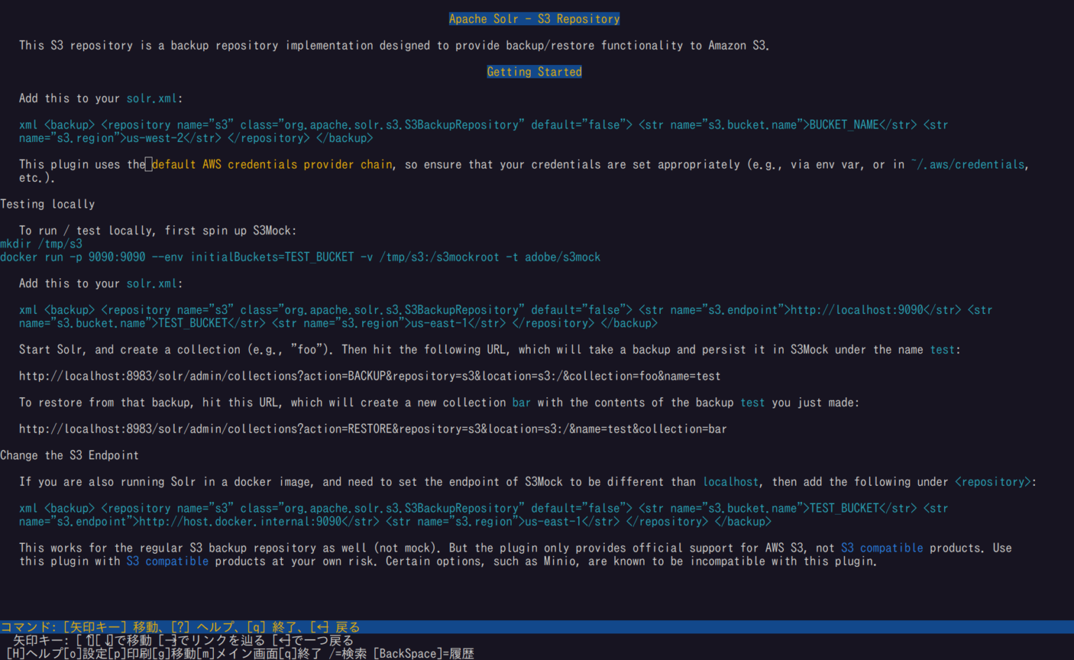
Task: Select the "Apache Solr - S3 Repository" heading
Action: 534,18
